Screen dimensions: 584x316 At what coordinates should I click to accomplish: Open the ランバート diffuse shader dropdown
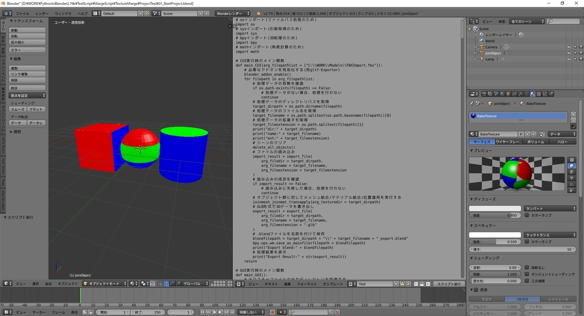[550, 209]
